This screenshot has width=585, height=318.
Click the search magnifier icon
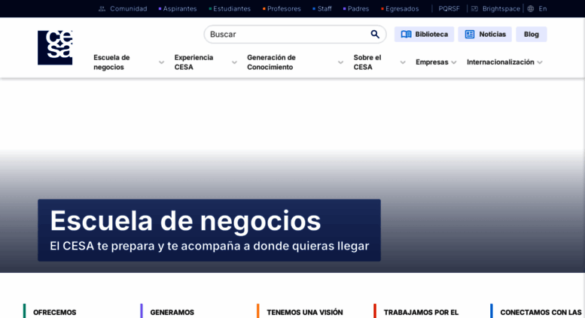click(375, 35)
